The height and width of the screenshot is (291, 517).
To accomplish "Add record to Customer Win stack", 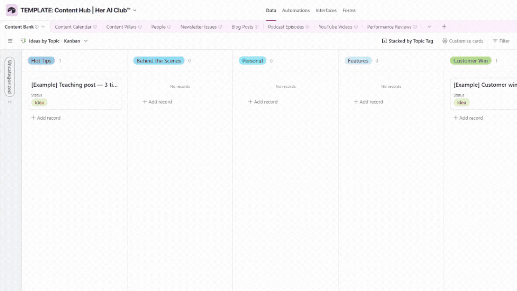I will tap(468, 118).
